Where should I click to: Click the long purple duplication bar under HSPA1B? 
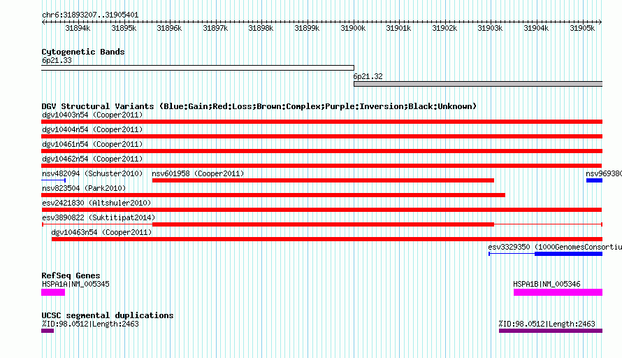click(x=551, y=331)
